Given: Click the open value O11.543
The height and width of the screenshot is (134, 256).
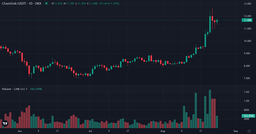Looking at the screenshot, I should point(57,3).
